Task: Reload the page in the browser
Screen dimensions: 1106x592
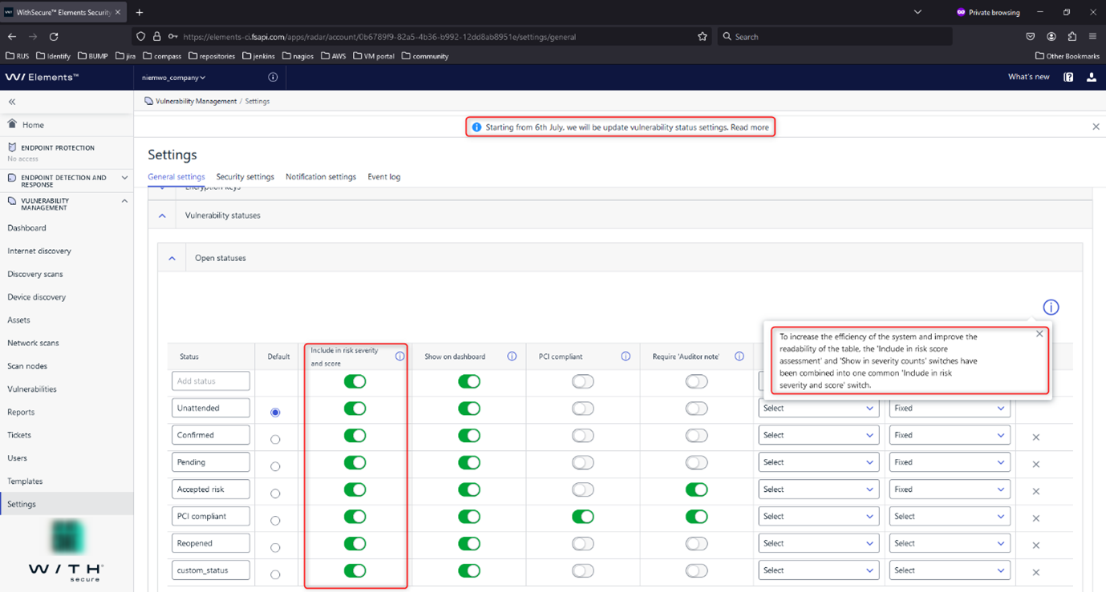Action: [x=54, y=37]
